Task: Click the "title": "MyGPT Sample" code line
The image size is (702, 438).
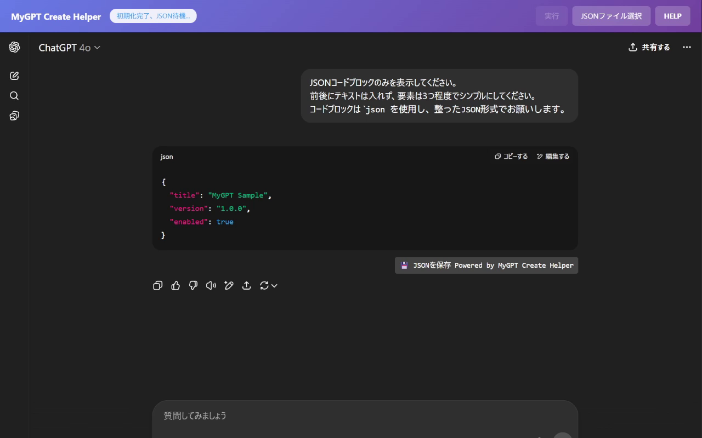Action: 220,195
